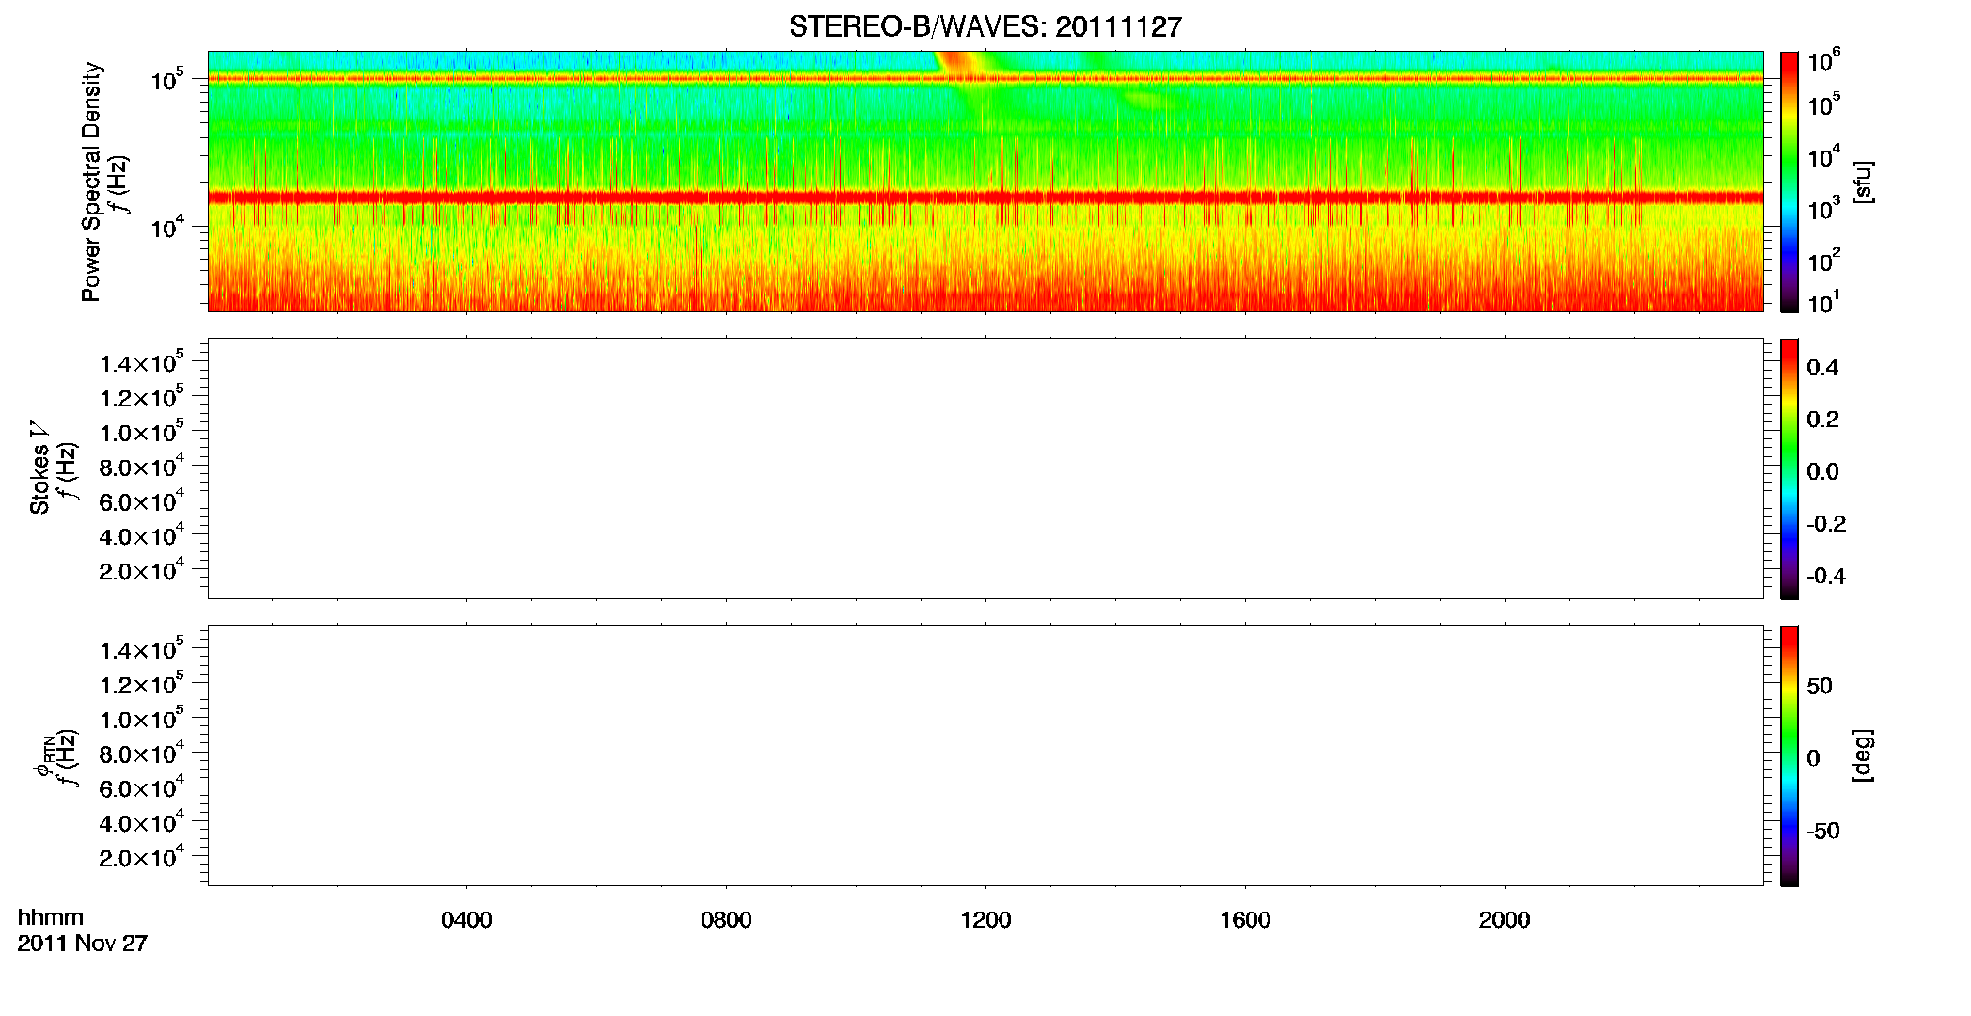This screenshot has width=1971, height=1016.
Task: Select the 1200 time tick label
Action: click(x=985, y=920)
